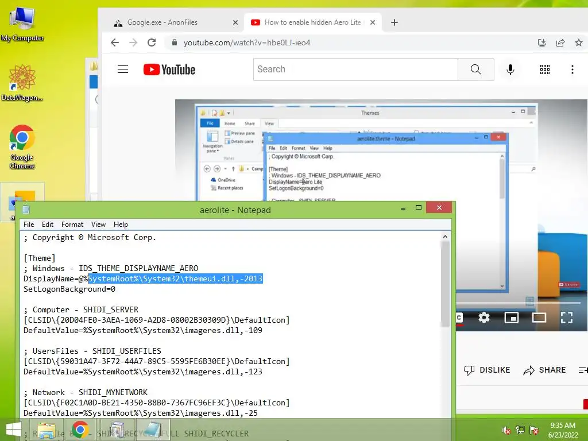Open the YouTube apps grid
588x441 pixels.
click(x=544, y=69)
